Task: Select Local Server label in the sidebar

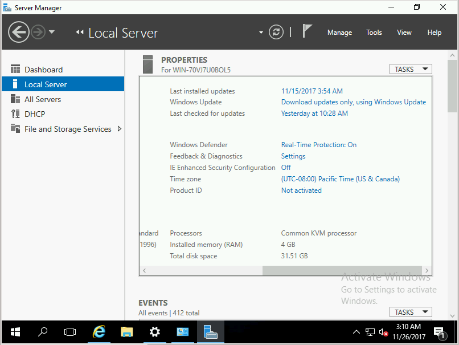Action: click(46, 85)
